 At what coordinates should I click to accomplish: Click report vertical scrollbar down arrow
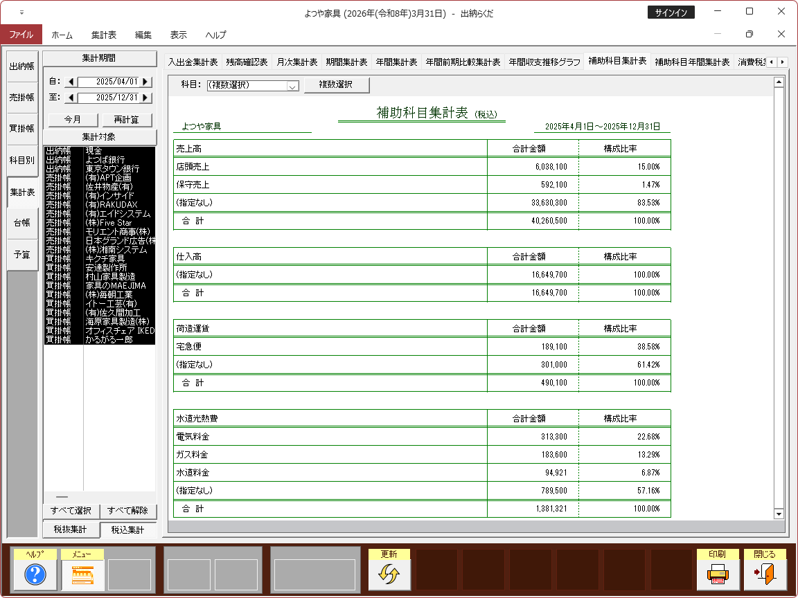(x=779, y=514)
